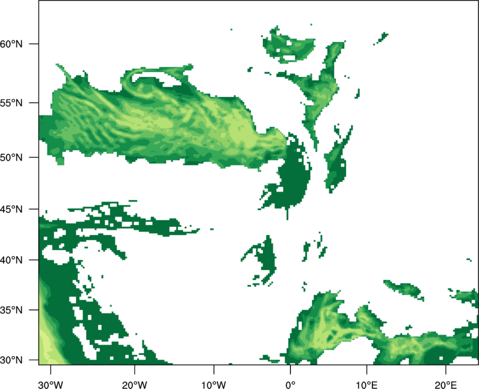Click the 45°N latitude label
Image resolution: width=479 pixels, height=389 pixels.
[11, 209]
